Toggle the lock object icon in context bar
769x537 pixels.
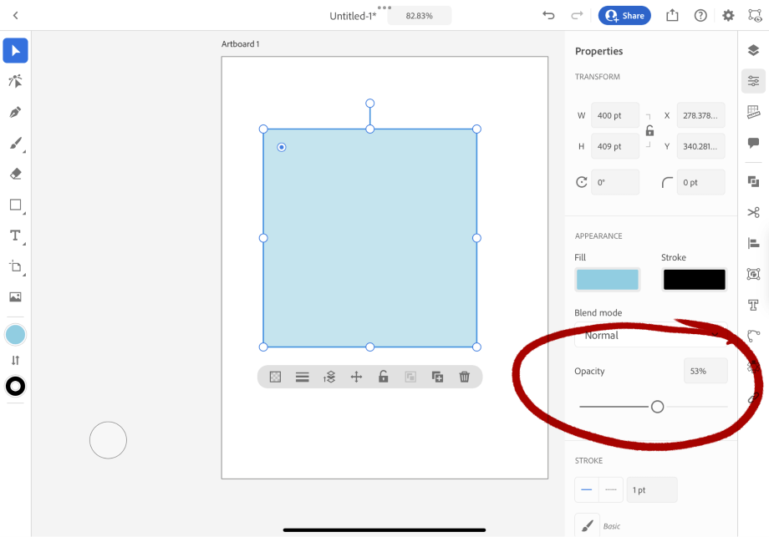(x=384, y=377)
